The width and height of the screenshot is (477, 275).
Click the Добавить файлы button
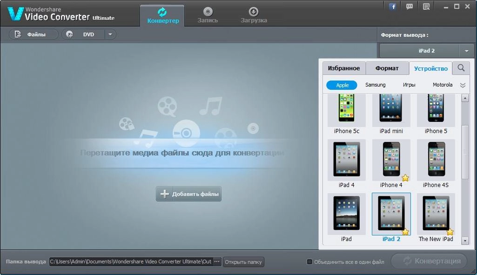[x=188, y=194]
